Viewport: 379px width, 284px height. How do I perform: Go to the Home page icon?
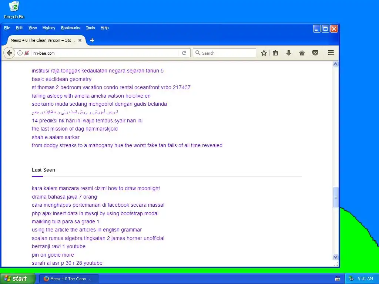coord(302,53)
